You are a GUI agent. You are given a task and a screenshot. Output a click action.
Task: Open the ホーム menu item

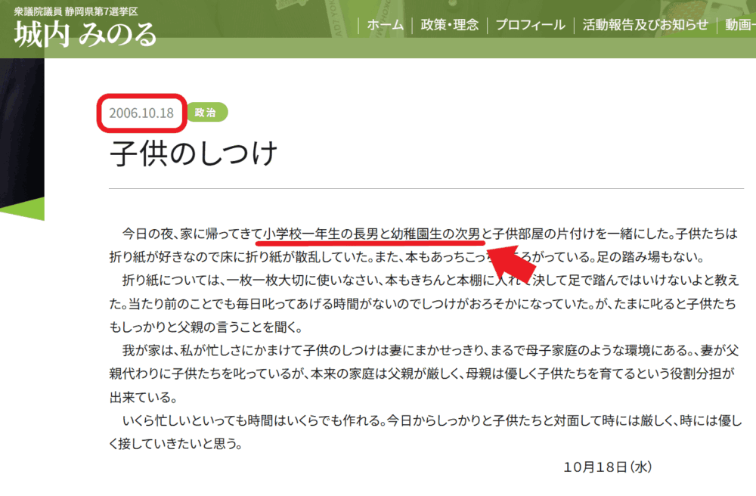point(385,25)
